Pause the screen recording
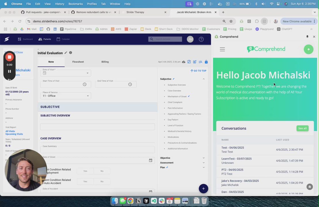 pyautogui.click(x=9, y=71)
